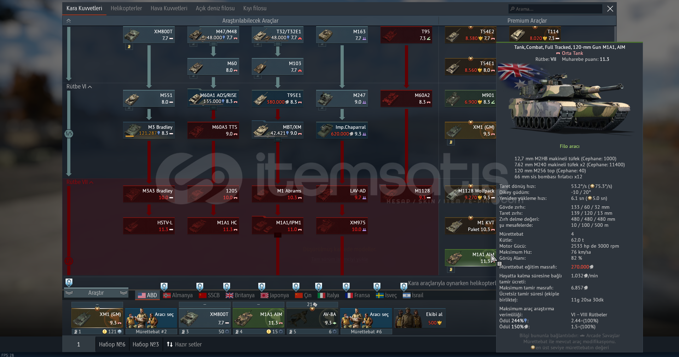Choose the SSCB nation tab

point(209,295)
